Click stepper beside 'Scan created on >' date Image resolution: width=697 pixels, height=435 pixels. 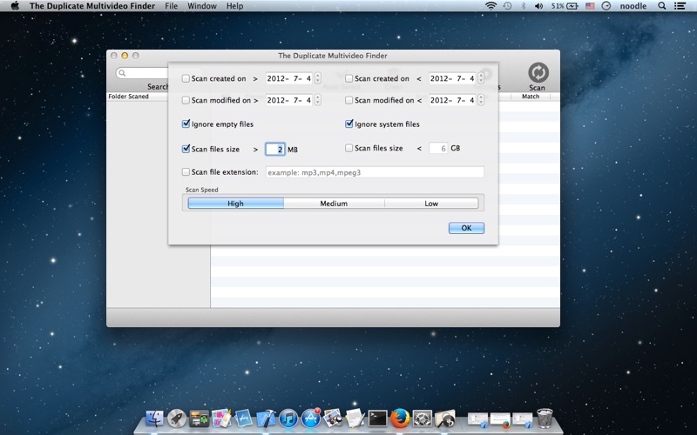coord(317,78)
